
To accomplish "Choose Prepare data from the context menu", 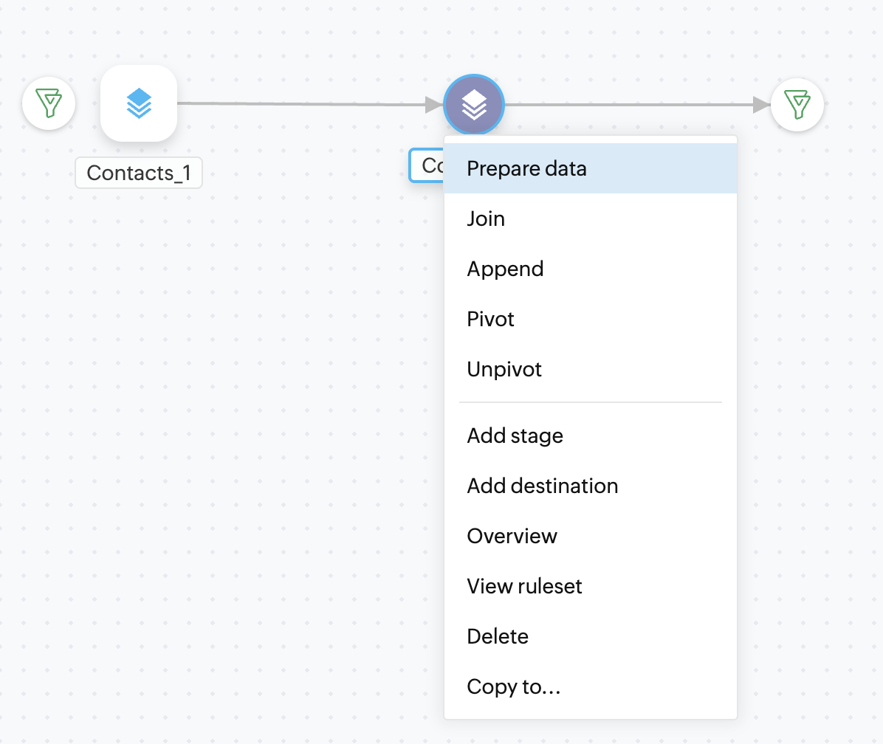I will pos(526,168).
